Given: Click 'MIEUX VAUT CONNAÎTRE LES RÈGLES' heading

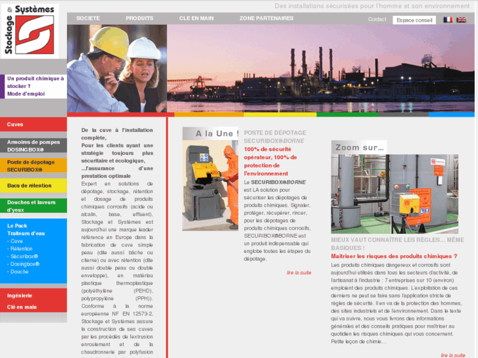Looking at the screenshot, I should click(398, 244).
